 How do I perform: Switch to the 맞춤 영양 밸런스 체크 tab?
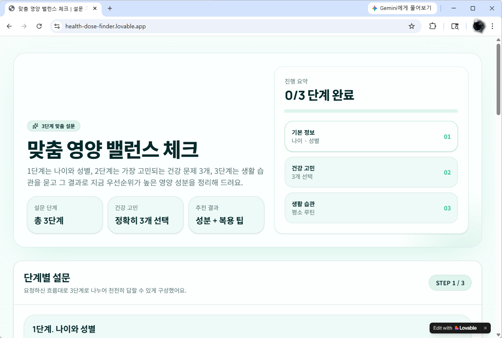tap(50, 8)
